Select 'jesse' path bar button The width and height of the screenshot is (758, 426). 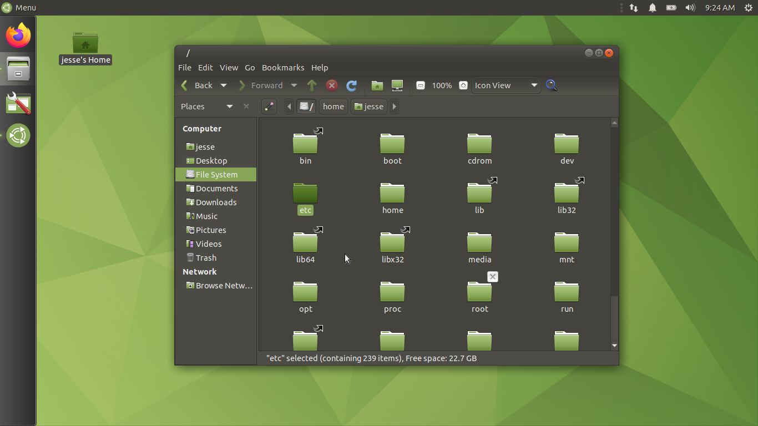368,106
